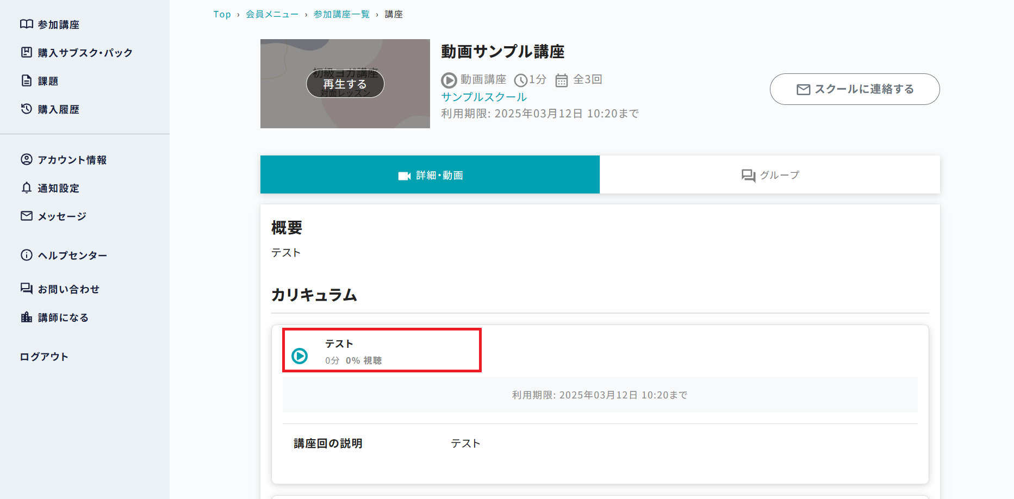Click the 再生する button on thumbnail
1014x499 pixels.
point(345,84)
